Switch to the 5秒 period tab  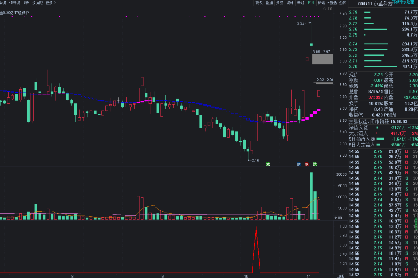[26, 3]
